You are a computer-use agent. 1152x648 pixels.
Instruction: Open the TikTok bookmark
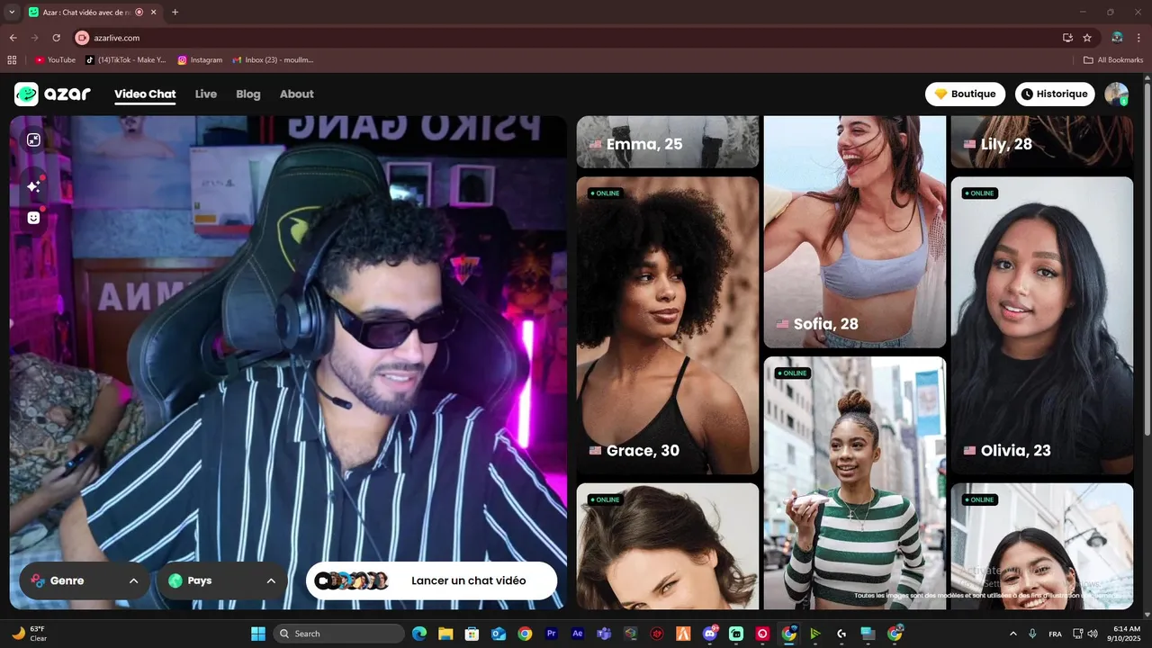click(x=126, y=60)
